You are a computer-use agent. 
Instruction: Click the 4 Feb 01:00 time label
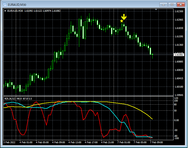click(26, 142)
